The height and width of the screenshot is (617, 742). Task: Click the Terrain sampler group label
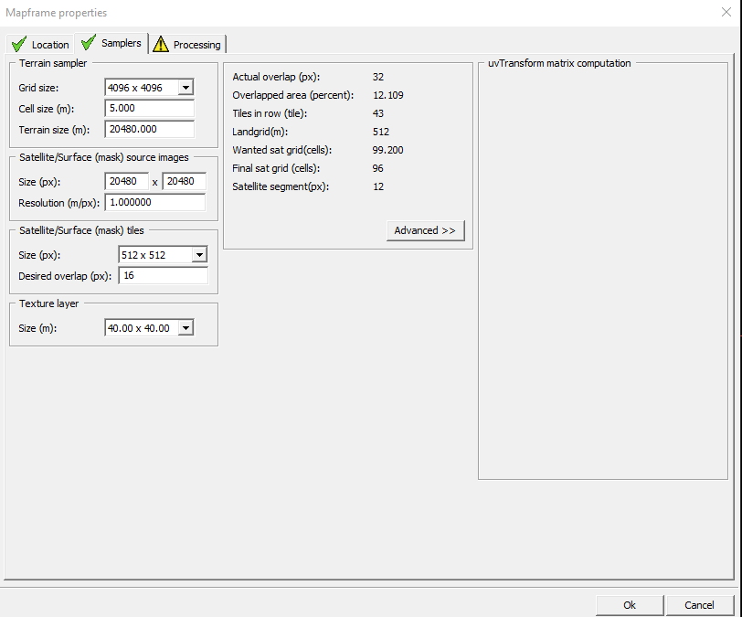[53, 63]
